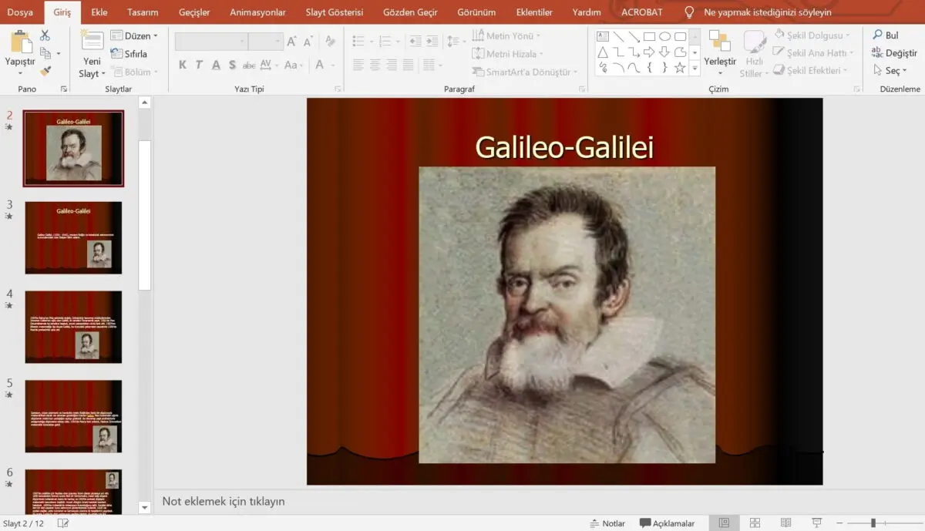The image size is (925, 531).
Task: Toggle Align Left paragraph button
Action: [358, 66]
